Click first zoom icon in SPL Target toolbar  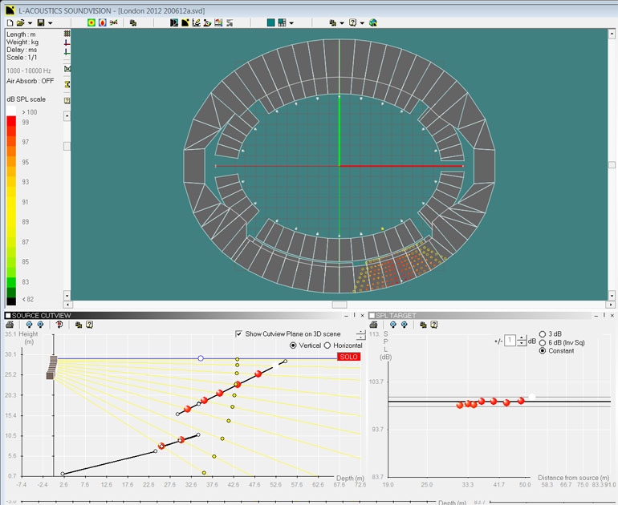point(393,325)
